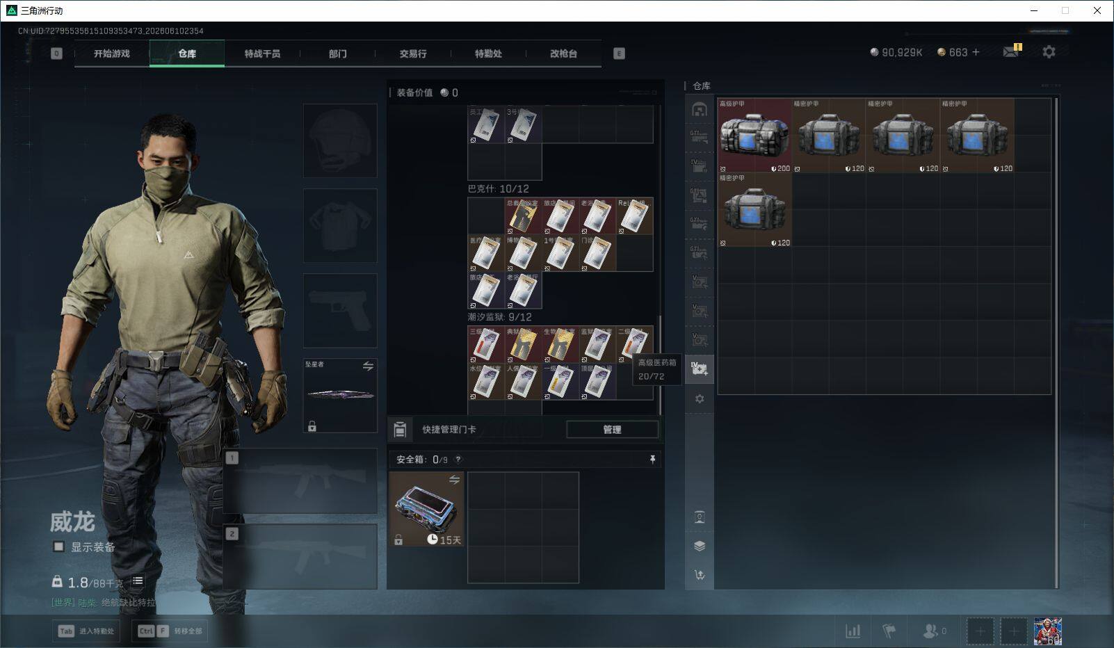Viewport: 1114px width, 648px height.
Task: Click the second empty squad slot plus button
Action: pos(1014,631)
